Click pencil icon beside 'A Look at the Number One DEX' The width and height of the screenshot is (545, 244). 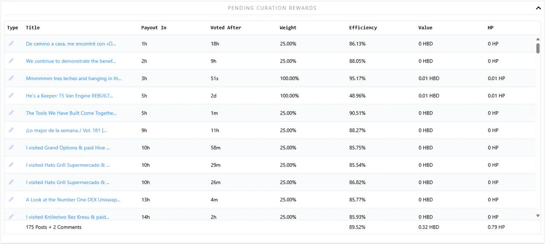11,199
